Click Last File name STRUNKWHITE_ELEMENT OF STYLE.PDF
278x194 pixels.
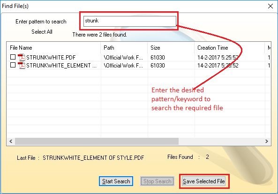(93, 157)
